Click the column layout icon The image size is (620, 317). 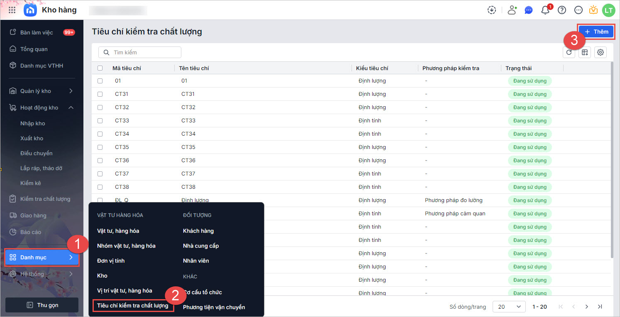click(x=585, y=52)
